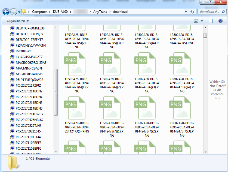Select PC-20170214UWCY in the sidebar list
The height and width of the screenshot is (172, 228).
coord(29,114)
